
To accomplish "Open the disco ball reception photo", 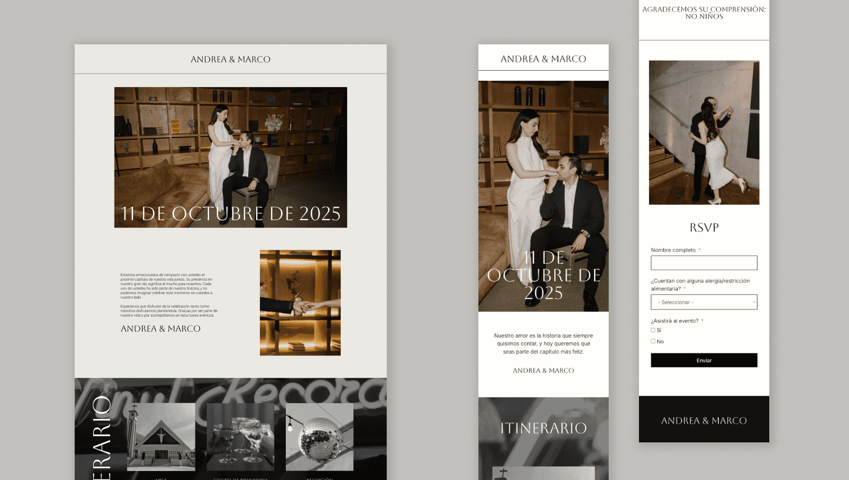I will point(319,437).
